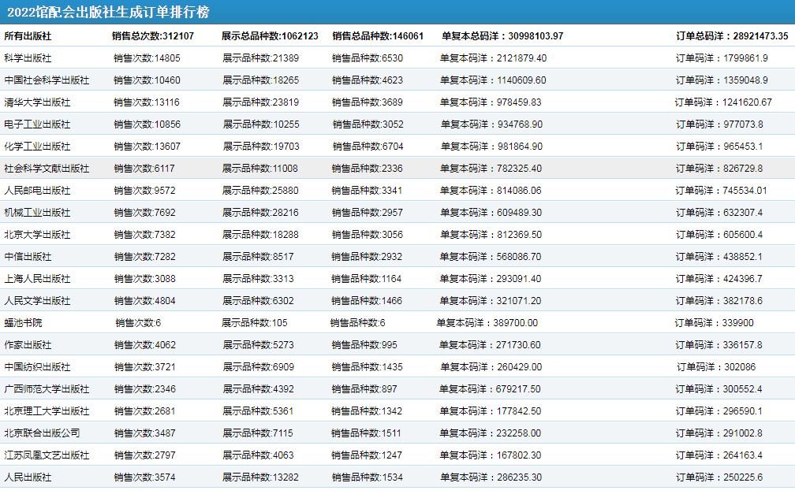
Task: Click the 科学出版社 publisher name
Action: [x=28, y=58]
